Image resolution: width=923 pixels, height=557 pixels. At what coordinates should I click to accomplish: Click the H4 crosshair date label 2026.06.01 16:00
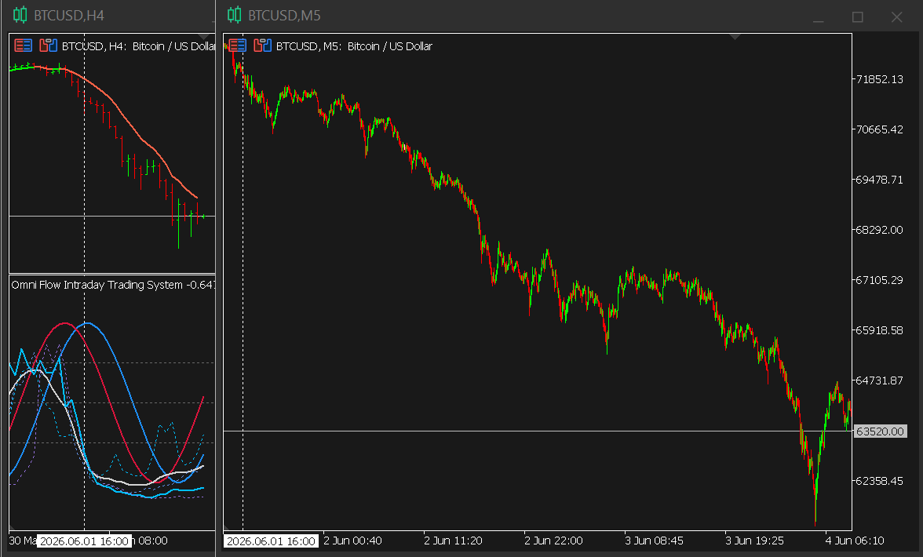click(84, 541)
